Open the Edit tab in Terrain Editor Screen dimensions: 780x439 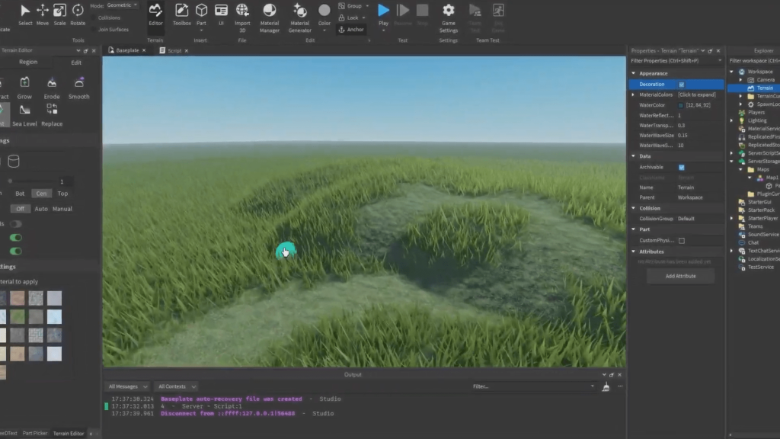coord(75,62)
